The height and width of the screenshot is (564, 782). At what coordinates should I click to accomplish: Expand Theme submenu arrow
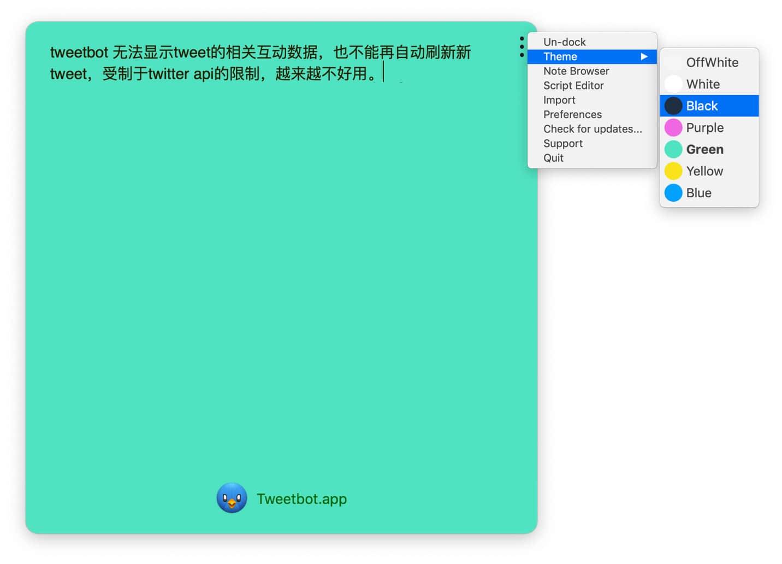coord(644,56)
